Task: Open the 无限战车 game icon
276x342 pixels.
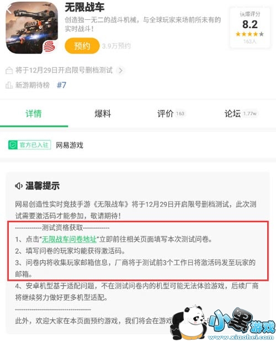Action: coord(32,28)
